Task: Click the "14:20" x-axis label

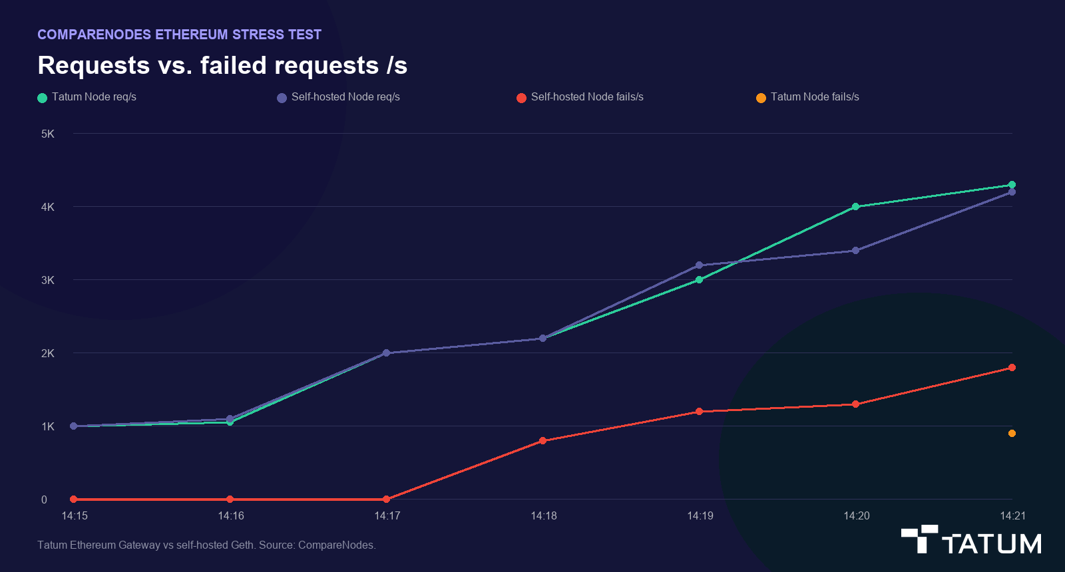Action: (x=857, y=516)
